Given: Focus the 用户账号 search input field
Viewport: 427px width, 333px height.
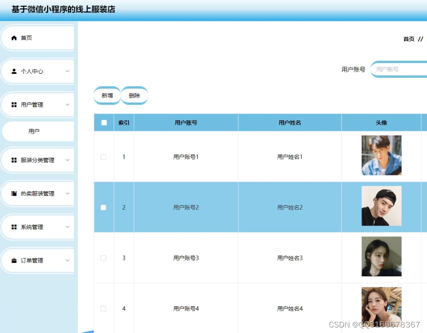Looking at the screenshot, I should (x=399, y=70).
